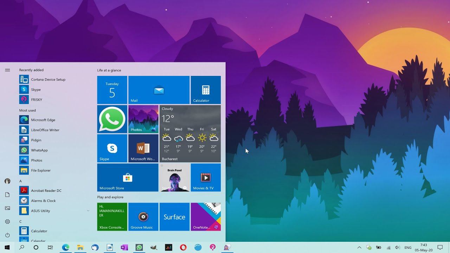This screenshot has width=450, height=253.
Task: Launch Microsoft Edge from the taskbar
Action: point(65,247)
